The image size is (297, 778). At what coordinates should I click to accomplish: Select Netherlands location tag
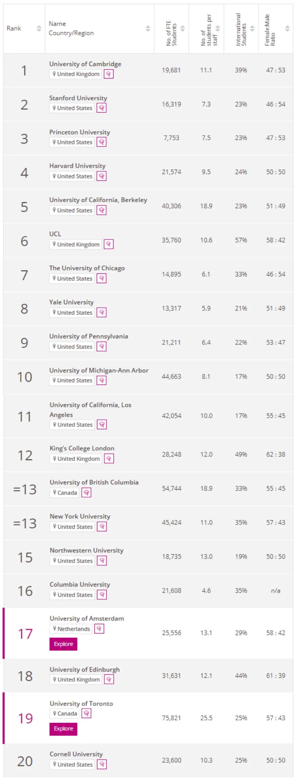[x=71, y=629]
